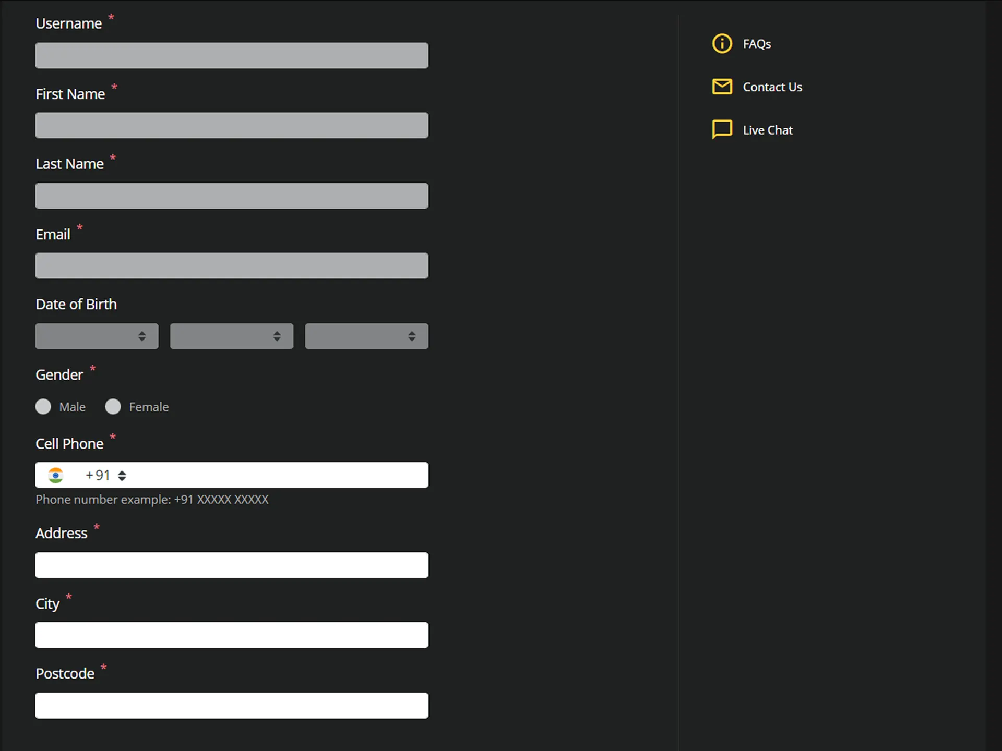This screenshot has width=1002, height=751.
Task: Click into the Postcode input field
Action: [232, 706]
